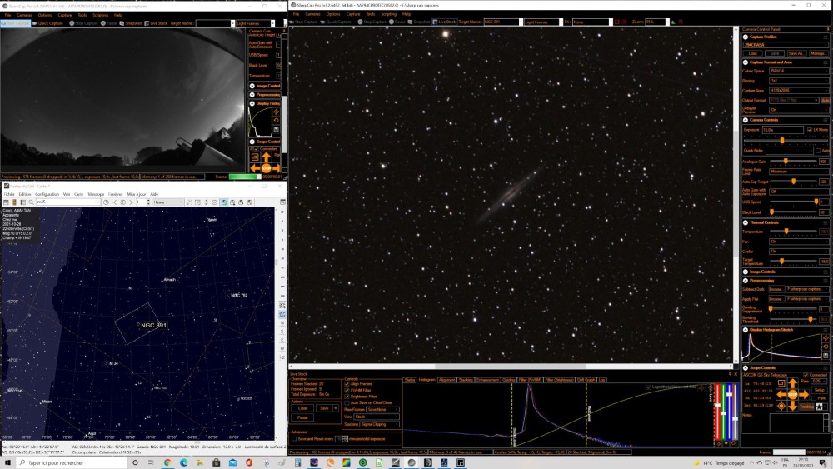The image size is (833, 469).
Task: Click the target crosshair icon below left arrow
Action: tap(781, 406)
